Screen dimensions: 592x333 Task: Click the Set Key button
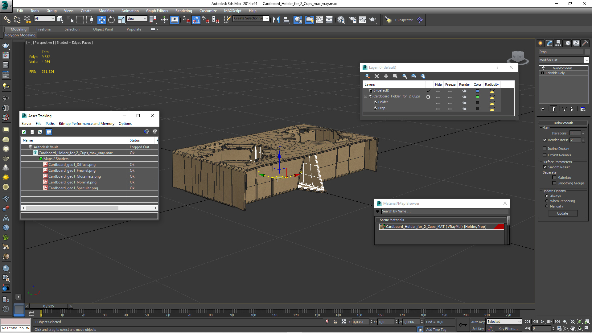478,329
